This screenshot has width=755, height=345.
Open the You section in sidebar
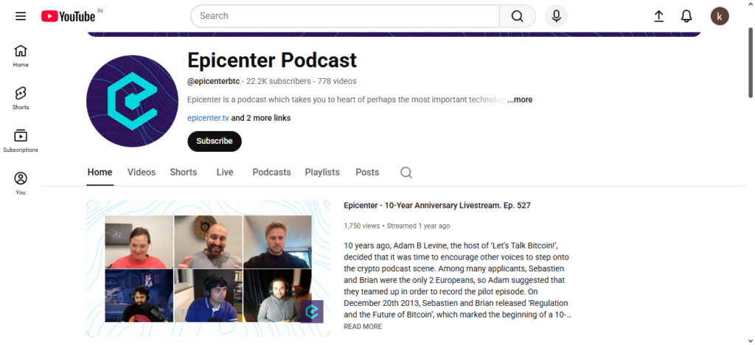(x=21, y=183)
